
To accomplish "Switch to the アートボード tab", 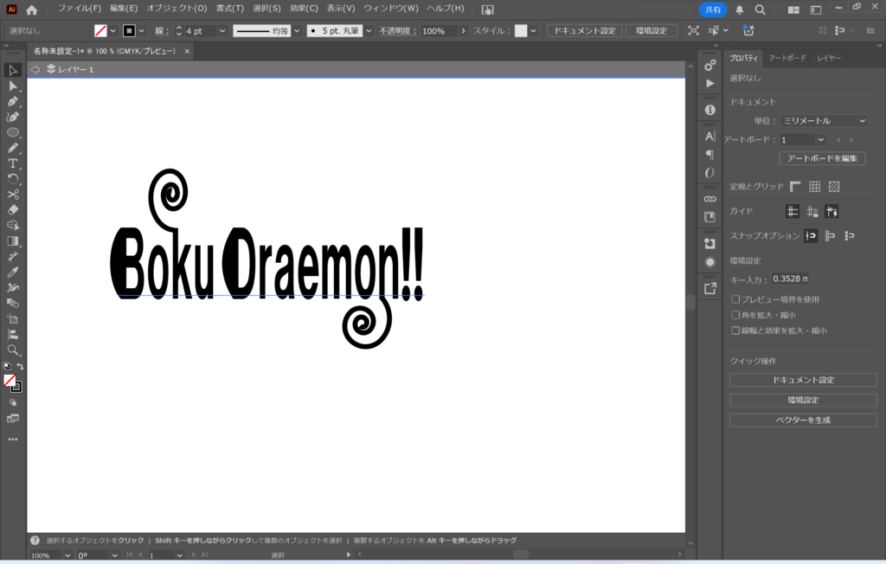I will point(787,58).
